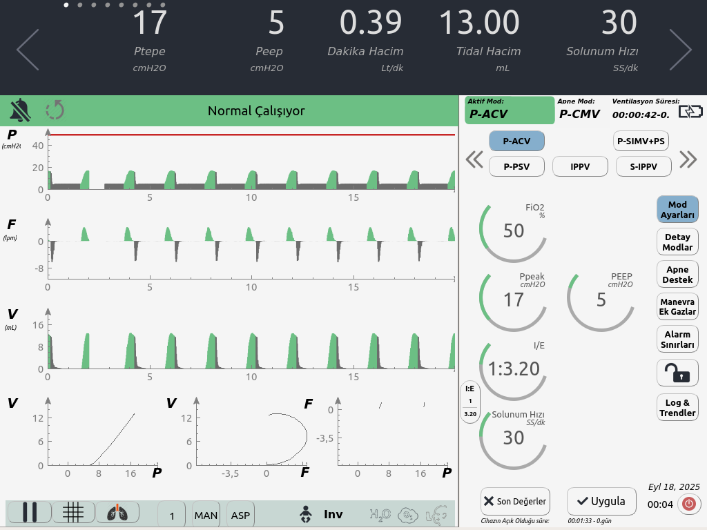Click the infant patient type icon
707x530 pixels.
click(x=304, y=515)
